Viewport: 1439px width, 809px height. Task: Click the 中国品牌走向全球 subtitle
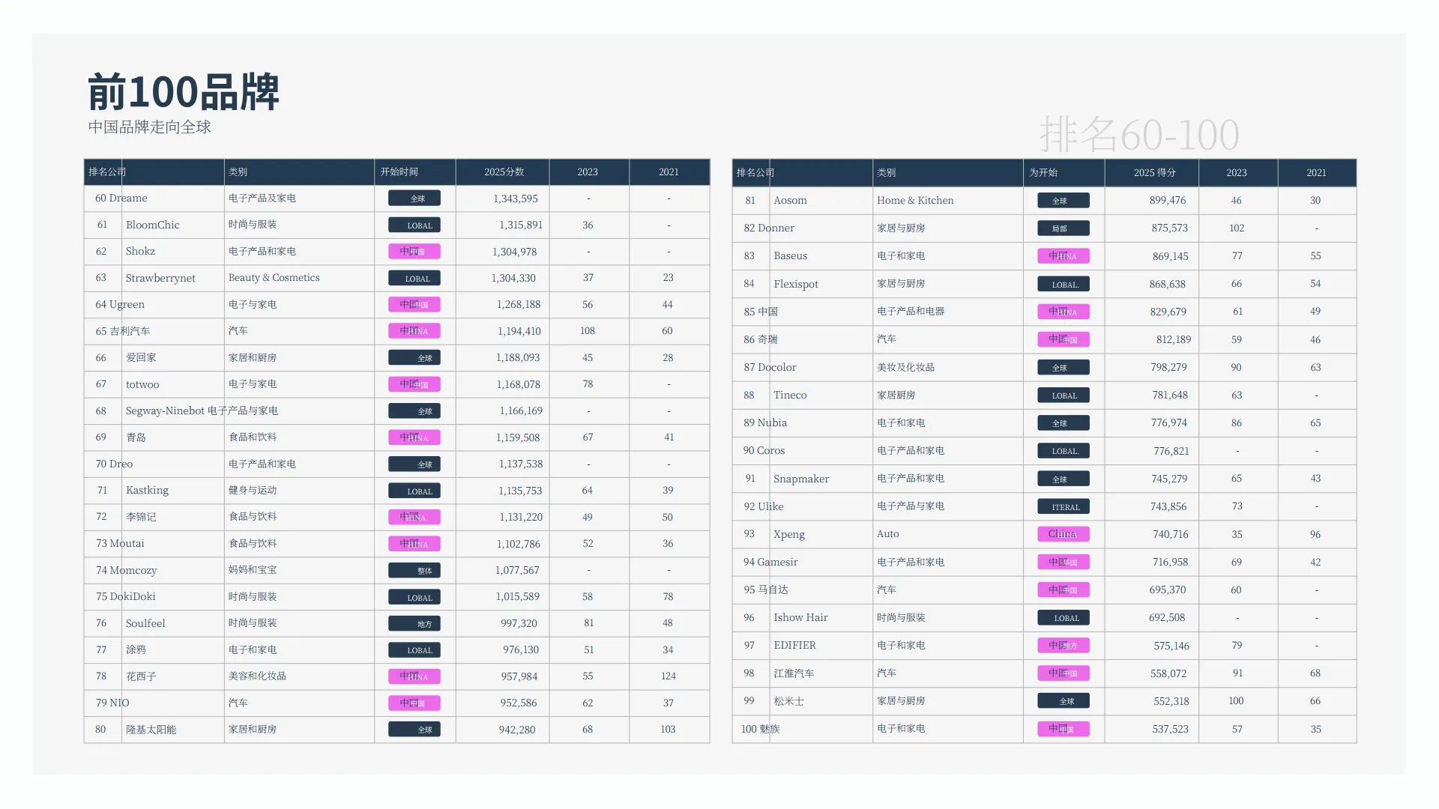[149, 127]
